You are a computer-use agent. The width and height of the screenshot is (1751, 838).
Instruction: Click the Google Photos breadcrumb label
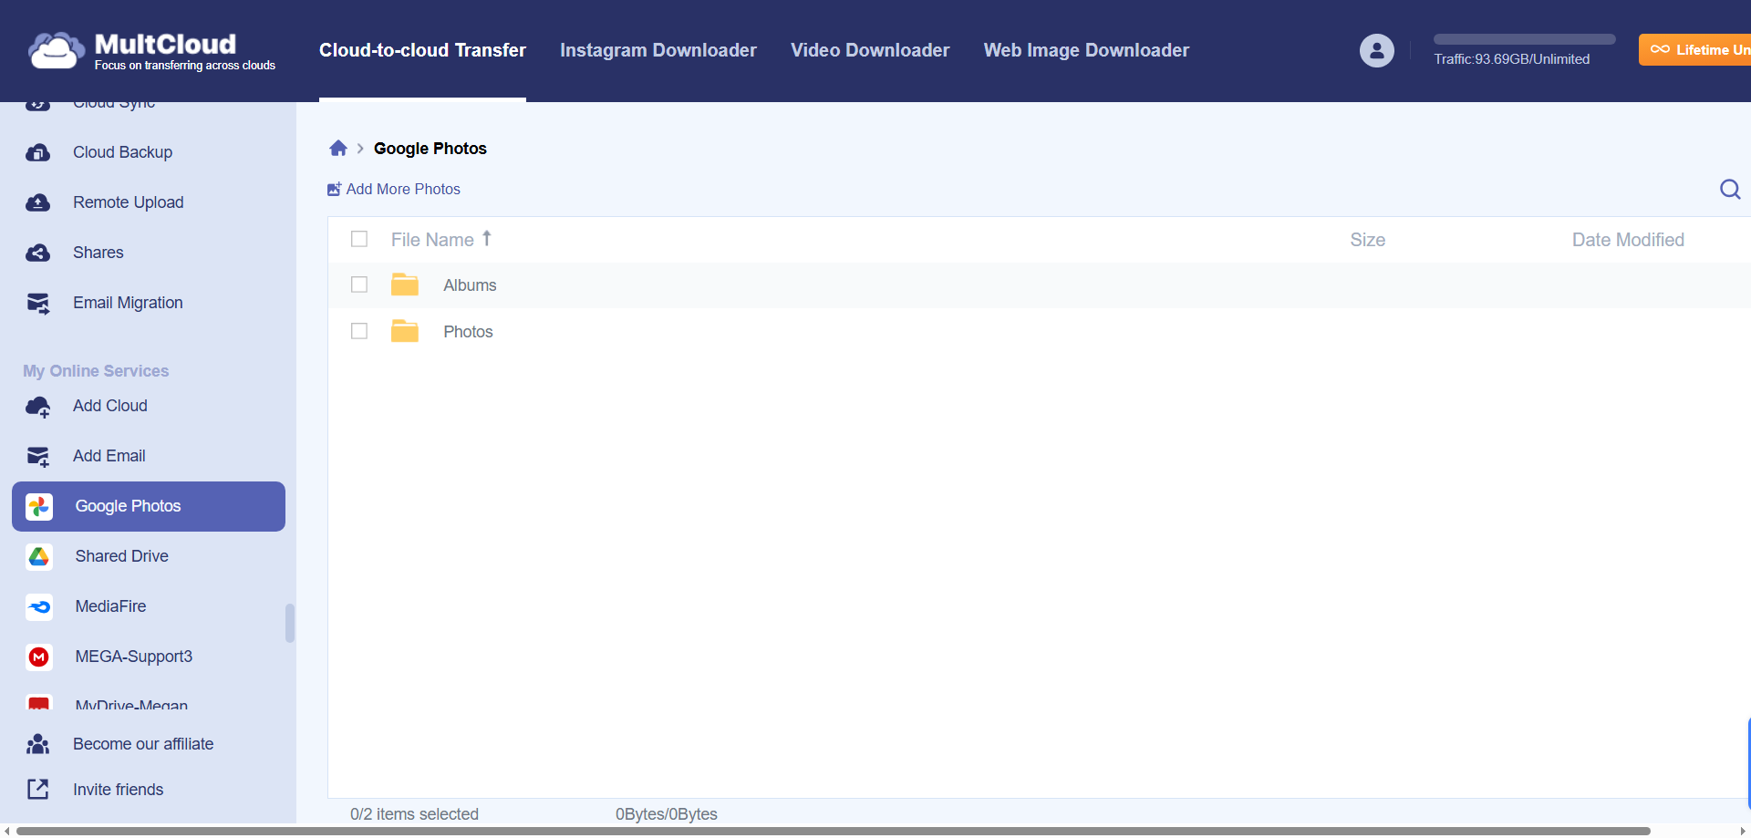click(x=430, y=149)
